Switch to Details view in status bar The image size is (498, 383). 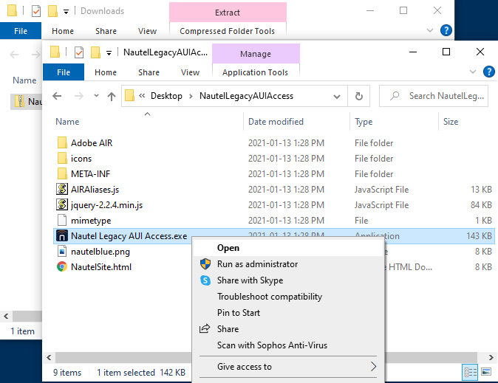(x=471, y=372)
